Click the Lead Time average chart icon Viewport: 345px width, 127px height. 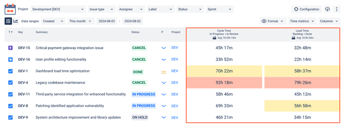[x=293, y=38]
